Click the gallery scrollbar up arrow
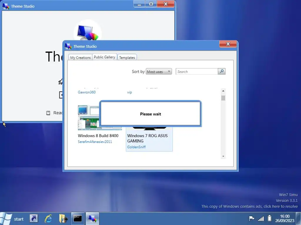The width and height of the screenshot is (301, 225). point(223,91)
